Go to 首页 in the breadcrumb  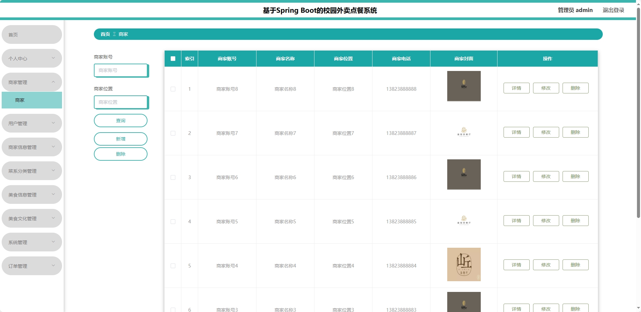[x=105, y=34]
